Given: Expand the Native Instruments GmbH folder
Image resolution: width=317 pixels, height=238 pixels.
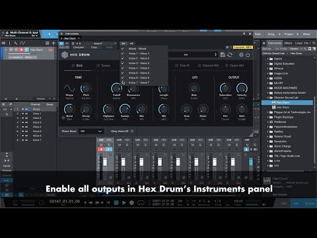Looking at the screenshot, I should (268, 93).
